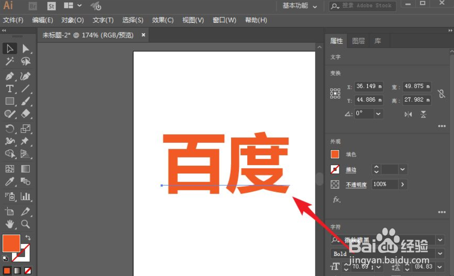Open the 基本功能 workspace switcher
Viewport: 454px width, 276px height.
[299, 6]
